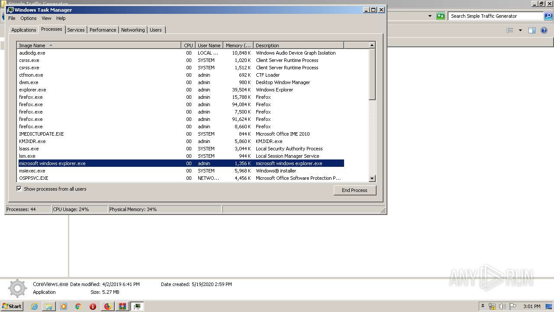The image size is (554, 312).
Task: Click the Explorer search magnifier icon
Action: pos(548,16)
